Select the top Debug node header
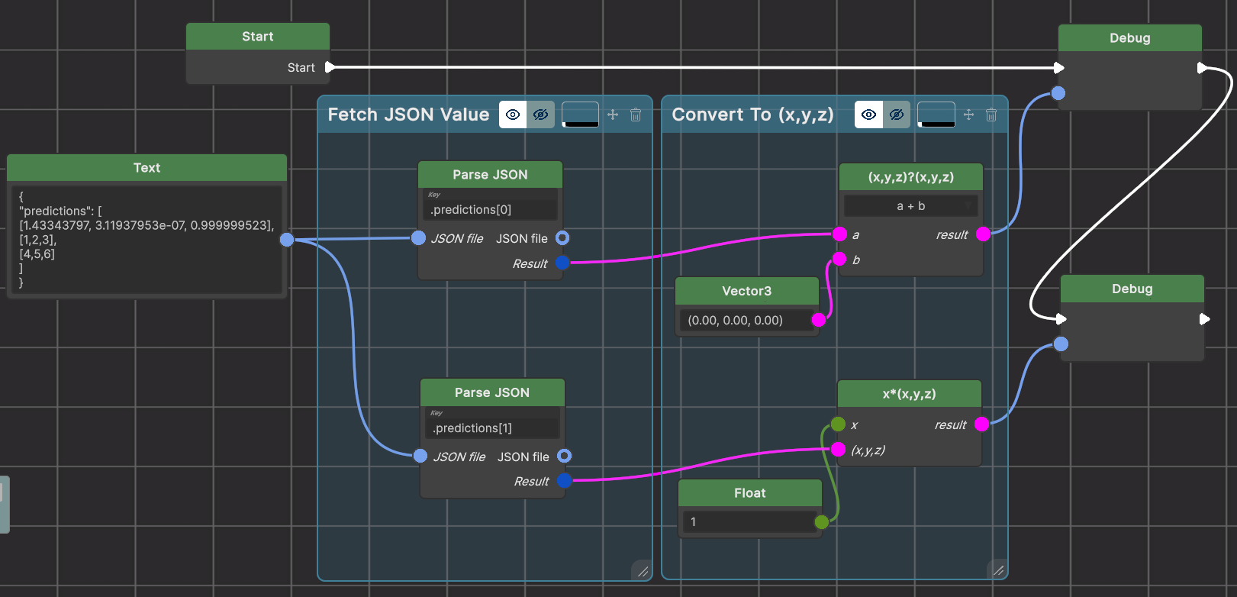The image size is (1237, 597). point(1129,38)
